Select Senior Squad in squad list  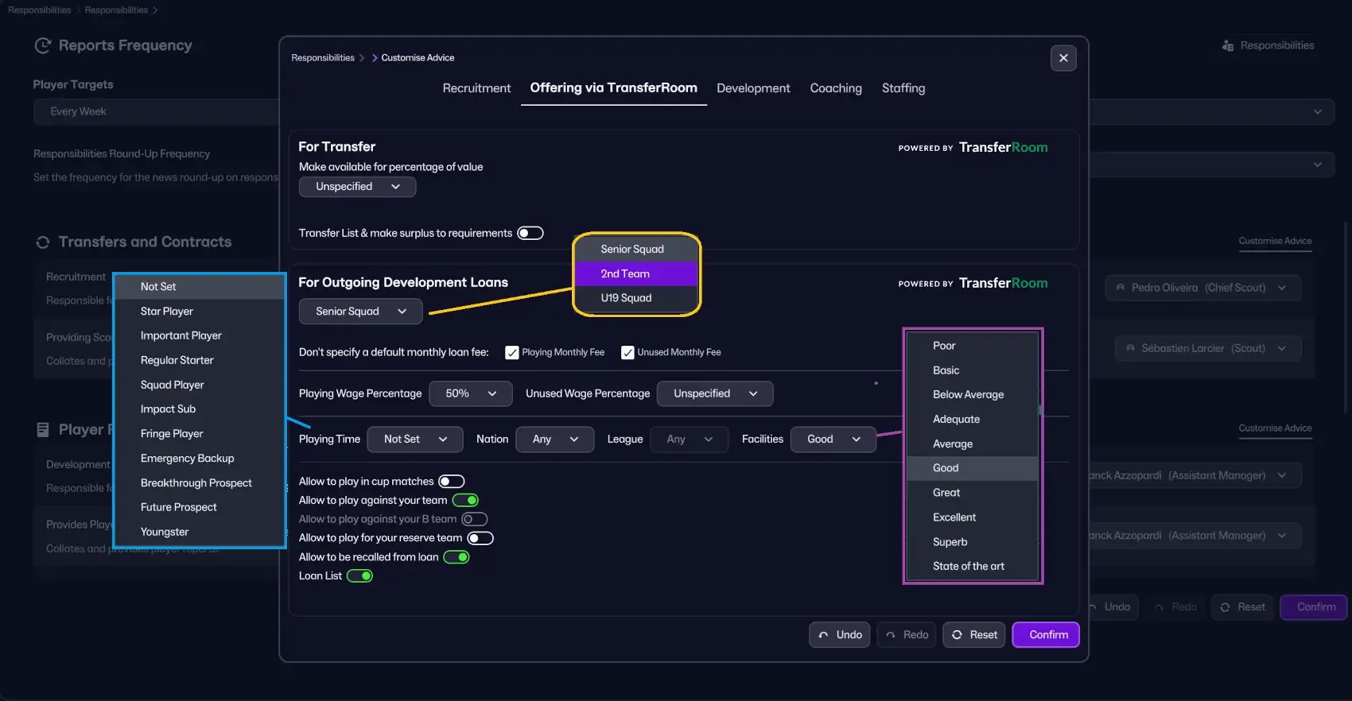click(x=636, y=249)
